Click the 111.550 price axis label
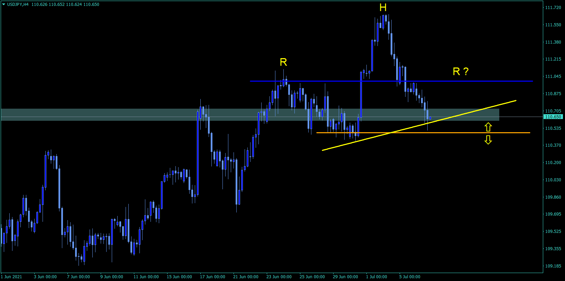 pyautogui.click(x=553, y=25)
